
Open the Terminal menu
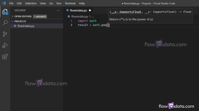point(70,3)
